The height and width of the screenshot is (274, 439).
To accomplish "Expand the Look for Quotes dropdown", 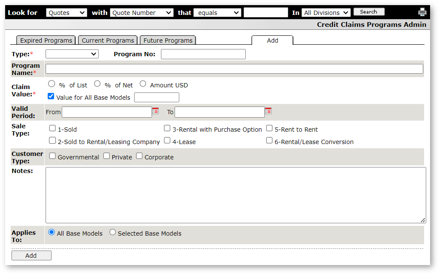I will pos(66,13).
